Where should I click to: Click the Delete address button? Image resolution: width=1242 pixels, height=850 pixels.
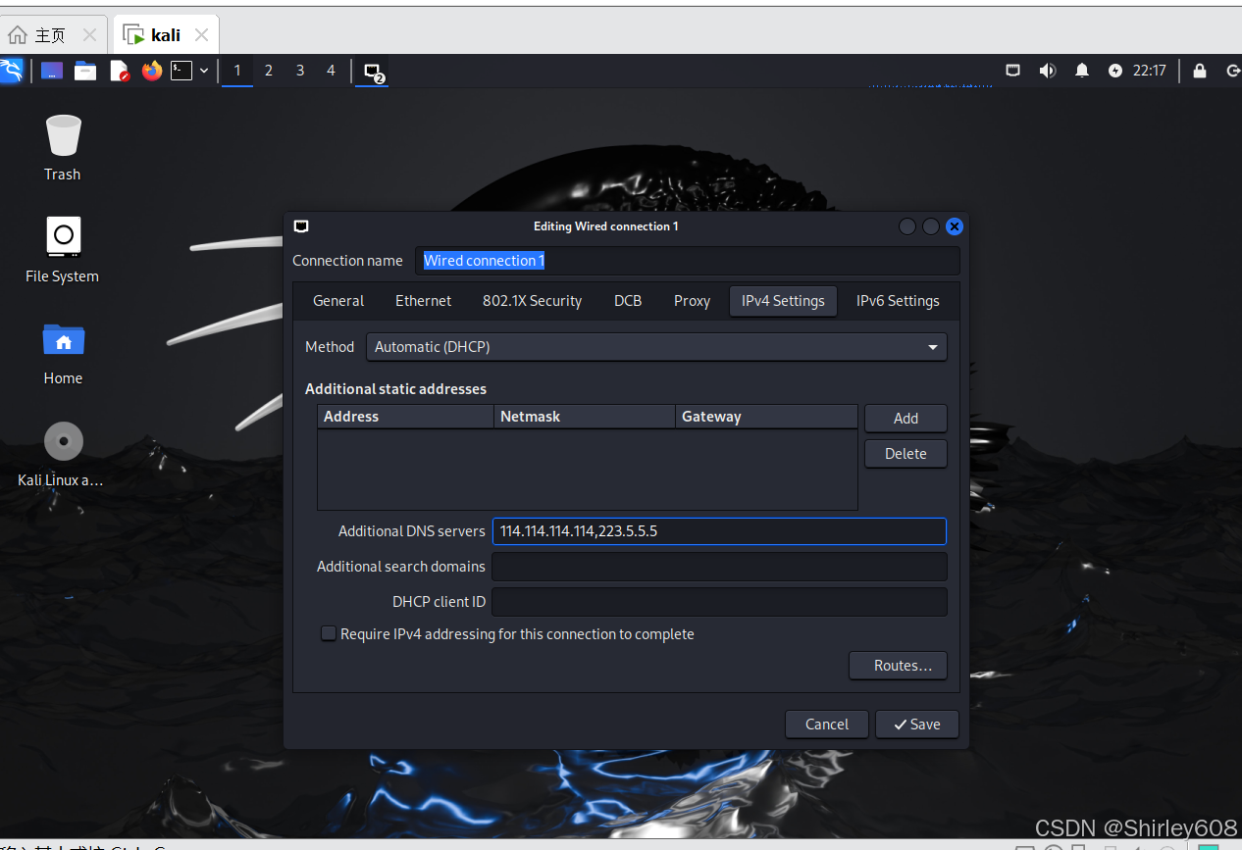(x=906, y=454)
